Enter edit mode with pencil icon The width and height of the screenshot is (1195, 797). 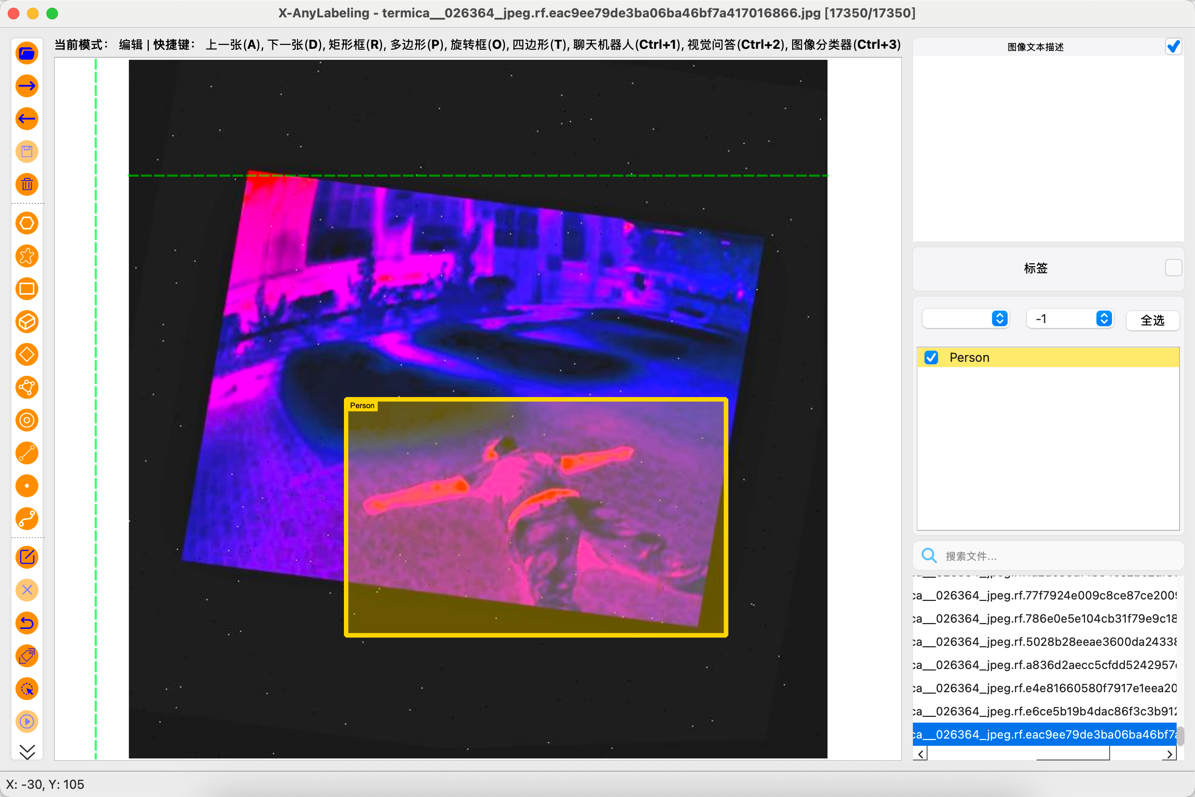click(27, 557)
